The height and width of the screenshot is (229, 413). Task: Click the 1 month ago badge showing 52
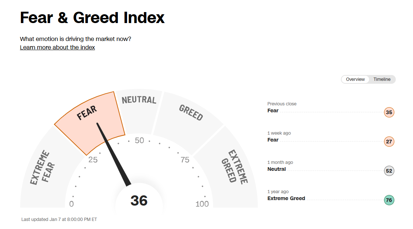[389, 171]
